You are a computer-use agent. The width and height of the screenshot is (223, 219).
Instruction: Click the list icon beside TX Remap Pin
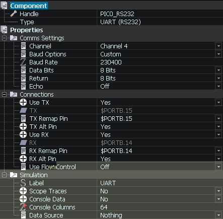pyautogui.click(x=23, y=118)
